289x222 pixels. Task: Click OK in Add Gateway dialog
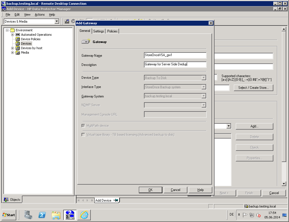[x=151, y=190]
